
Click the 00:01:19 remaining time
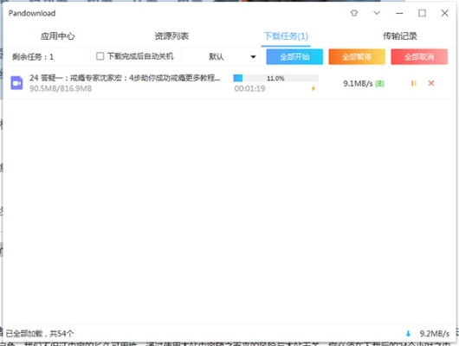coord(249,88)
